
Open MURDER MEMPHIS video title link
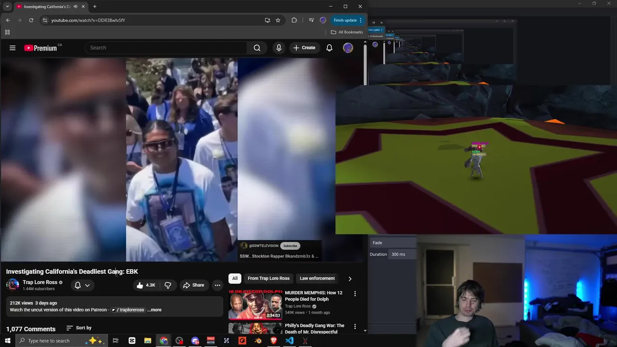click(313, 296)
